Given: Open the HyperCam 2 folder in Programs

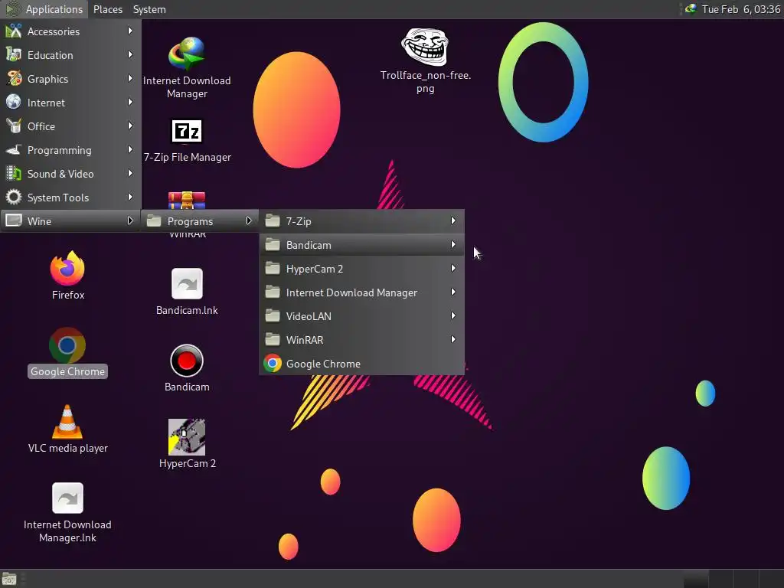Looking at the screenshot, I should tap(362, 269).
